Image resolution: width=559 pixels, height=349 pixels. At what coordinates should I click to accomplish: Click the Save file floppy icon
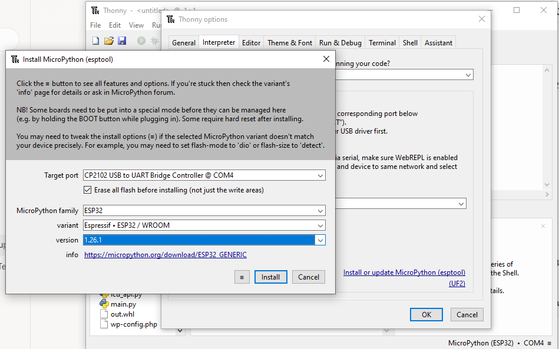click(122, 41)
